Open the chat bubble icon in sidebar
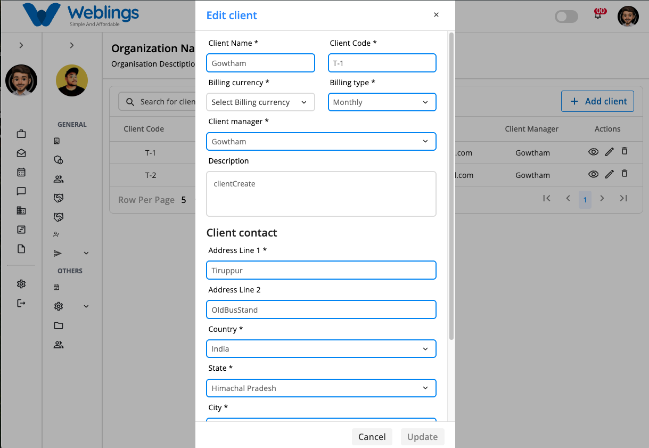This screenshot has height=448, width=649. [x=21, y=191]
